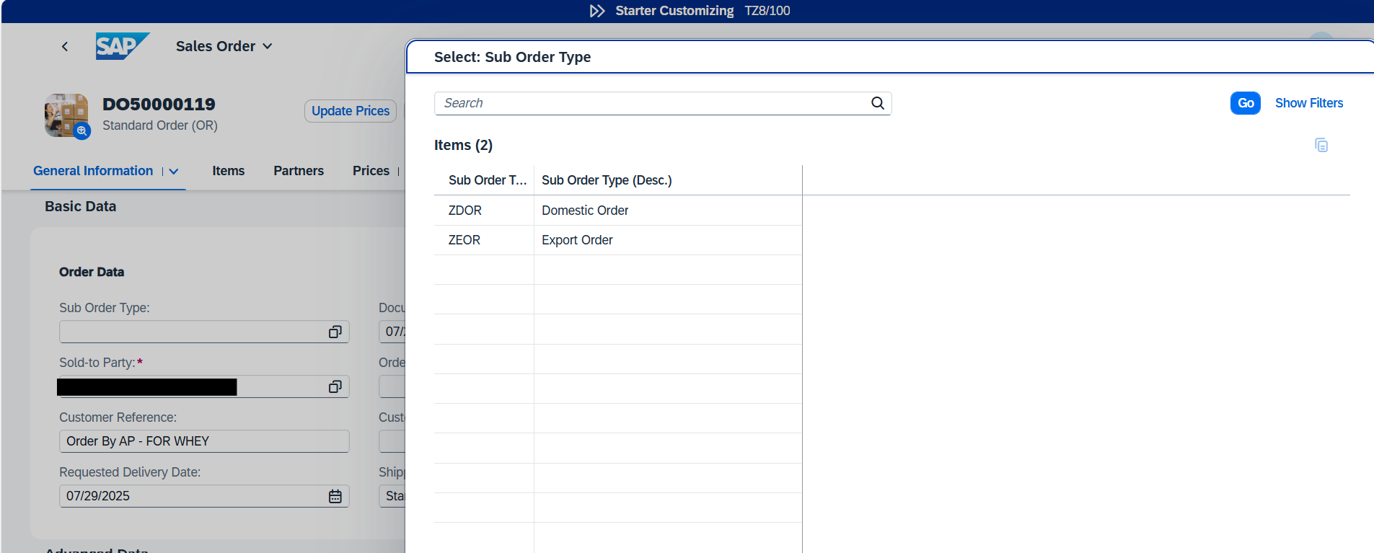The image size is (1374, 553).
Task: Click the Starter Customizing double-arrow icon
Action: click(597, 11)
